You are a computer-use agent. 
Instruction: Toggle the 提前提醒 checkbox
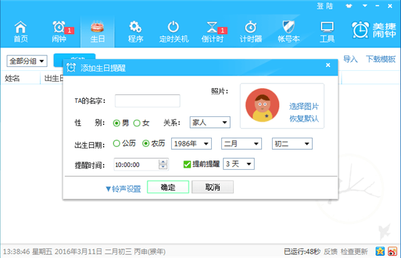coord(187,164)
